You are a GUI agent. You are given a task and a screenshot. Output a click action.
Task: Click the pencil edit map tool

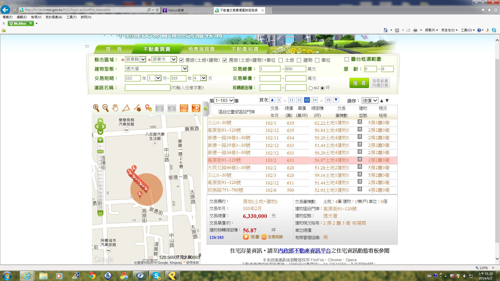pyautogui.click(x=137, y=108)
